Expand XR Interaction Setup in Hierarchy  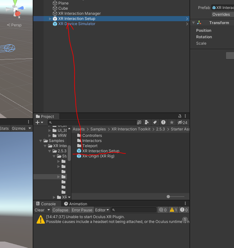(x=50, y=19)
